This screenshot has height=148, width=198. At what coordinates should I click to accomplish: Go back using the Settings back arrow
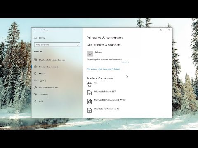35,30
